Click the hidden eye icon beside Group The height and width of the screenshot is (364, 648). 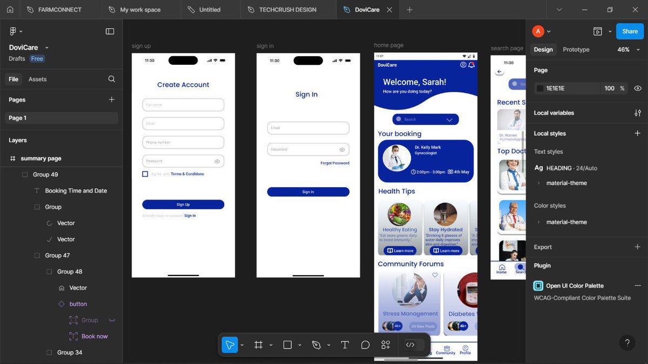tap(112, 320)
